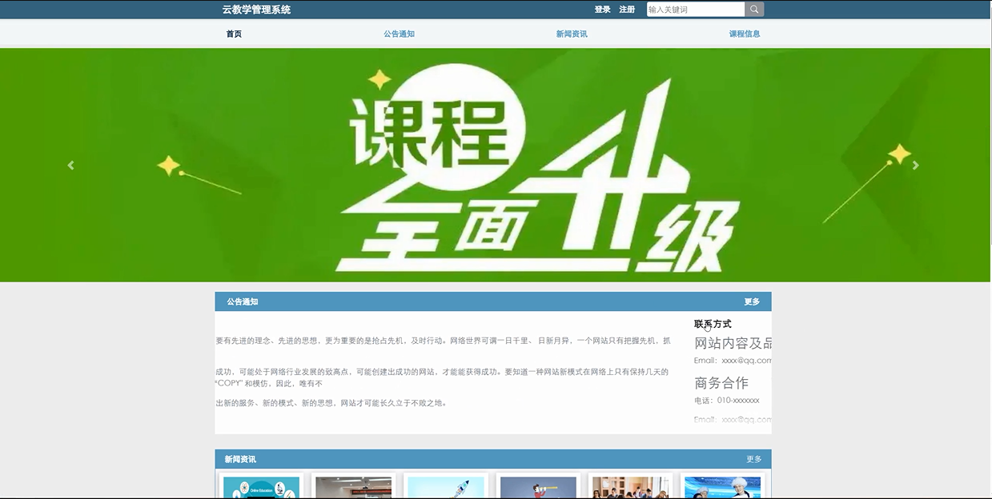This screenshot has height=499, width=992.
Task: Click the 商务合作 heading text
Action: [721, 382]
